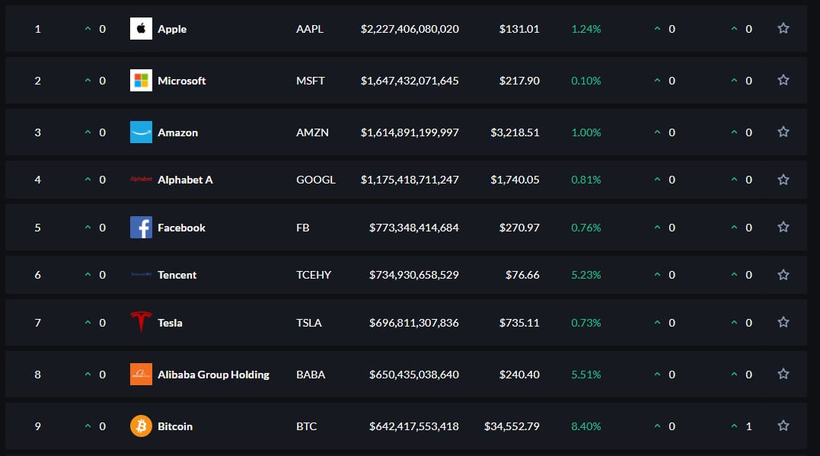
Task: Click Tesla's market cap $696,811,307,836
Action: coord(413,324)
